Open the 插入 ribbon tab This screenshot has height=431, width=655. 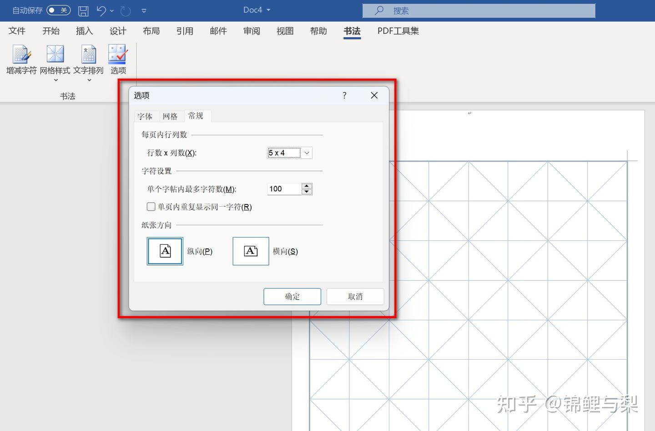[84, 31]
